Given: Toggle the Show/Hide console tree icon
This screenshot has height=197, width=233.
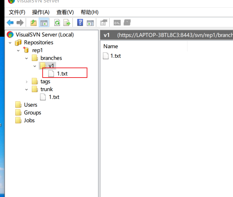Looking at the screenshot, I should (44, 23).
